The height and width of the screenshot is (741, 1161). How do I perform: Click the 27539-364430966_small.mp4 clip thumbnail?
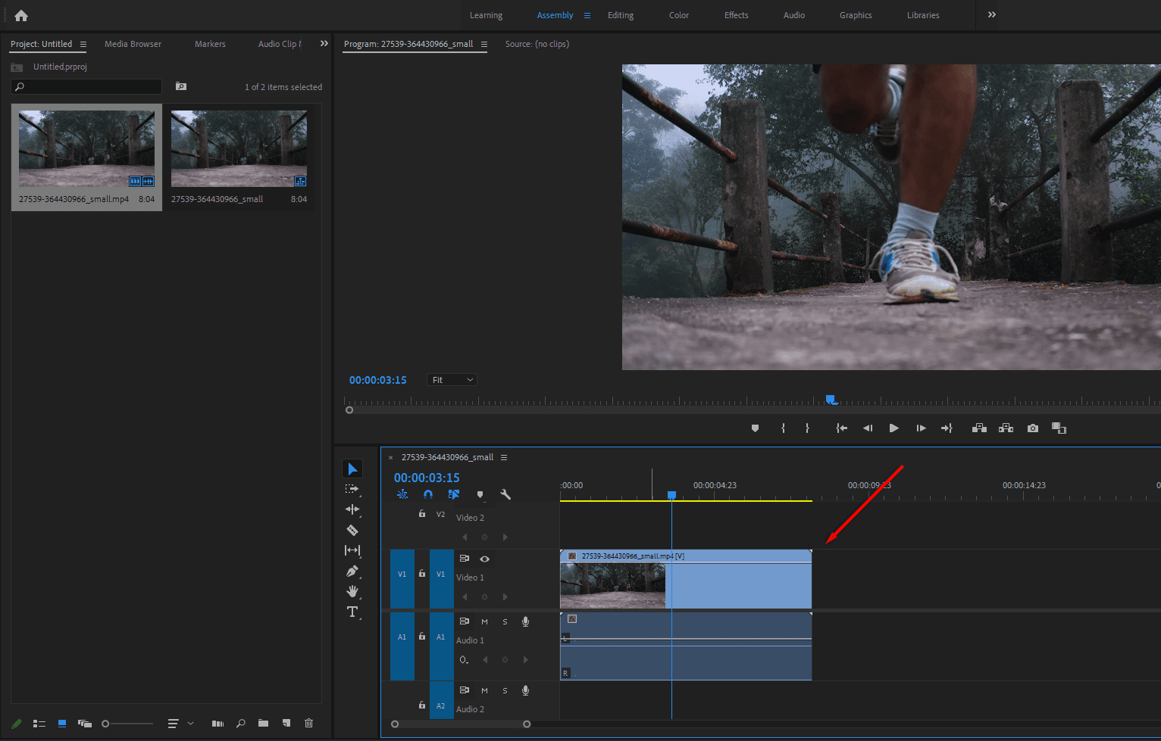click(86, 148)
